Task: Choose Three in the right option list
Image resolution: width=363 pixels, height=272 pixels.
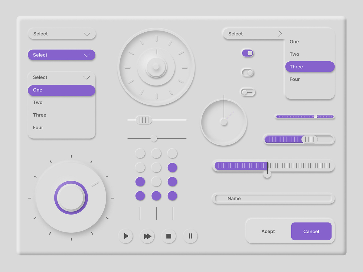Action: 309,66
